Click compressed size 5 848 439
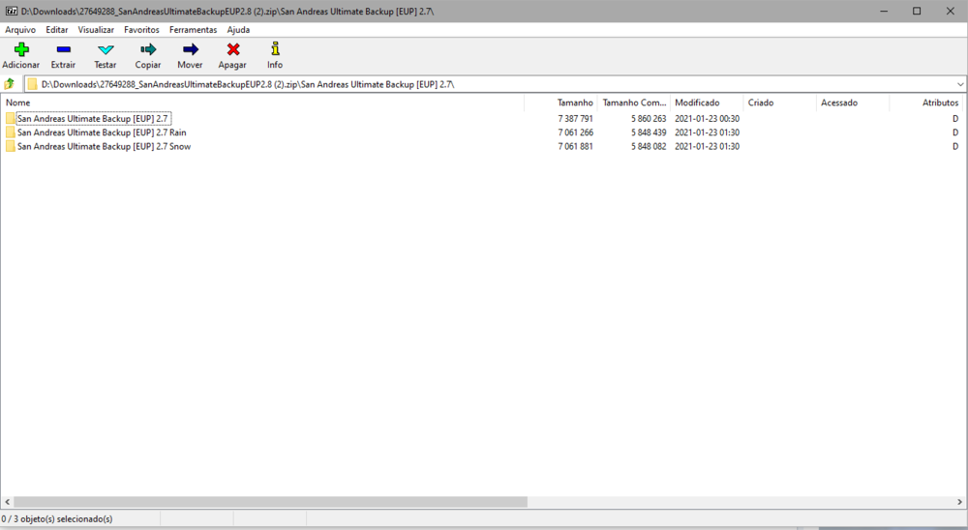 (649, 132)
